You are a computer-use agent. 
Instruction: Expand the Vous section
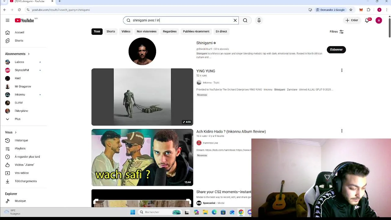point(11,132)
